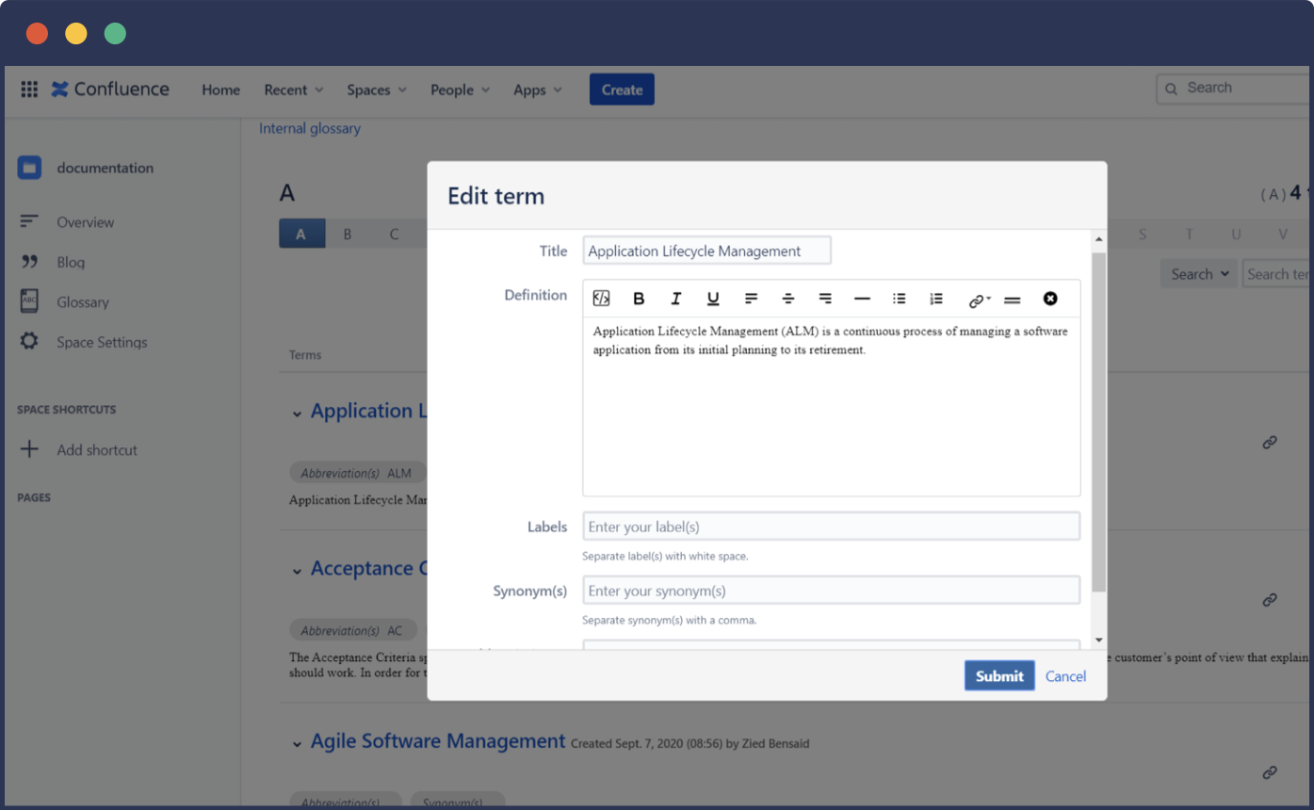Click the ALM abbreviation tag
1314x810 pixels.
357,473
